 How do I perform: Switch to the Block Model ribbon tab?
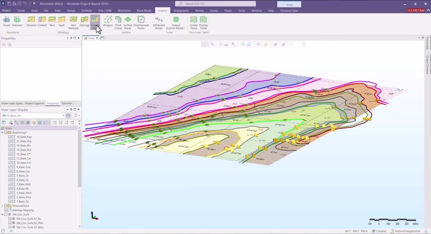coord(144,10)
